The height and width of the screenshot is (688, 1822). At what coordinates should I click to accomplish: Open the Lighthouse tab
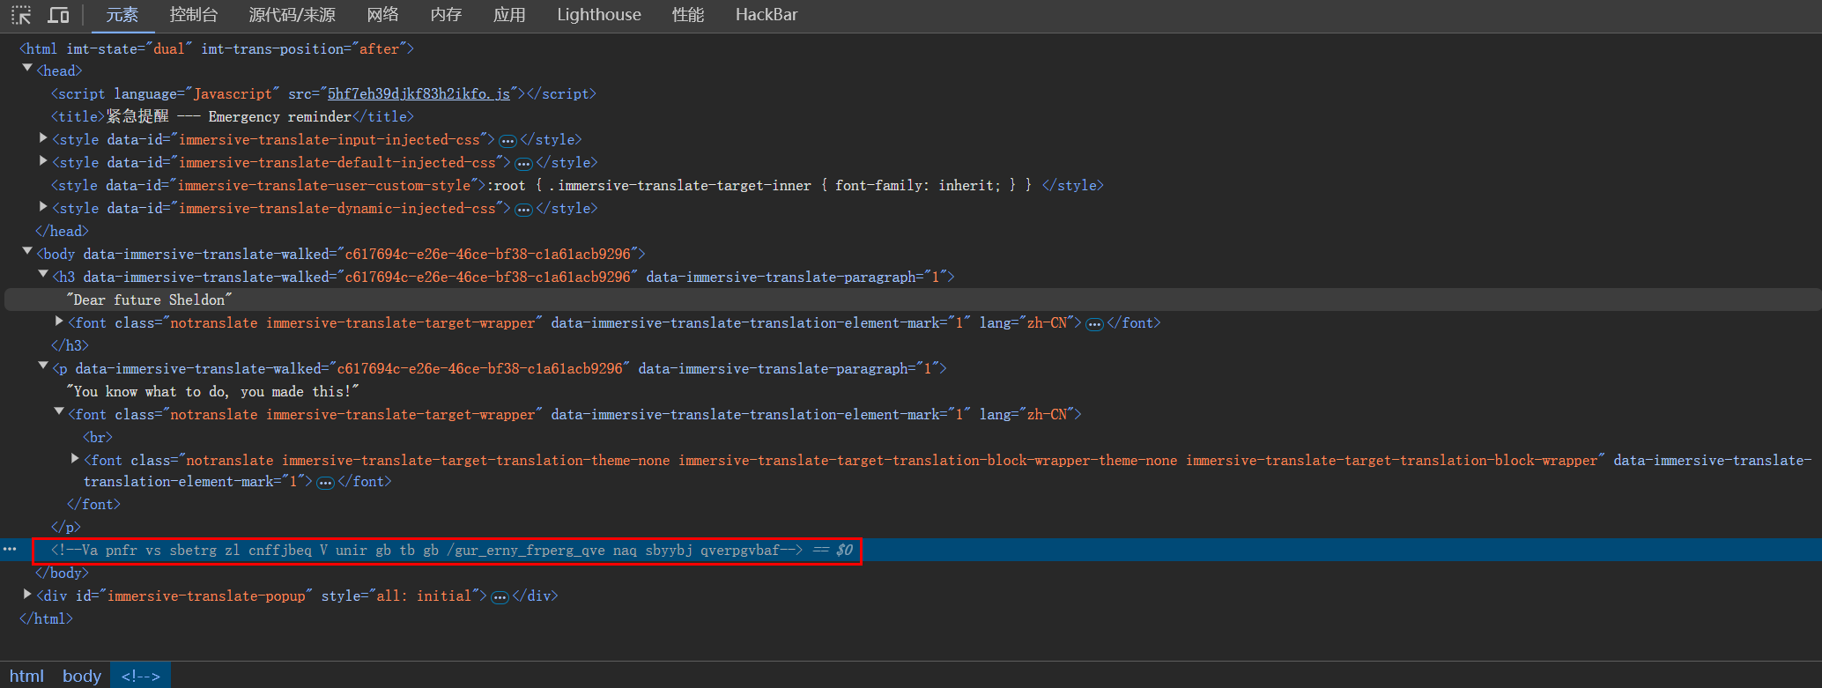598,15
